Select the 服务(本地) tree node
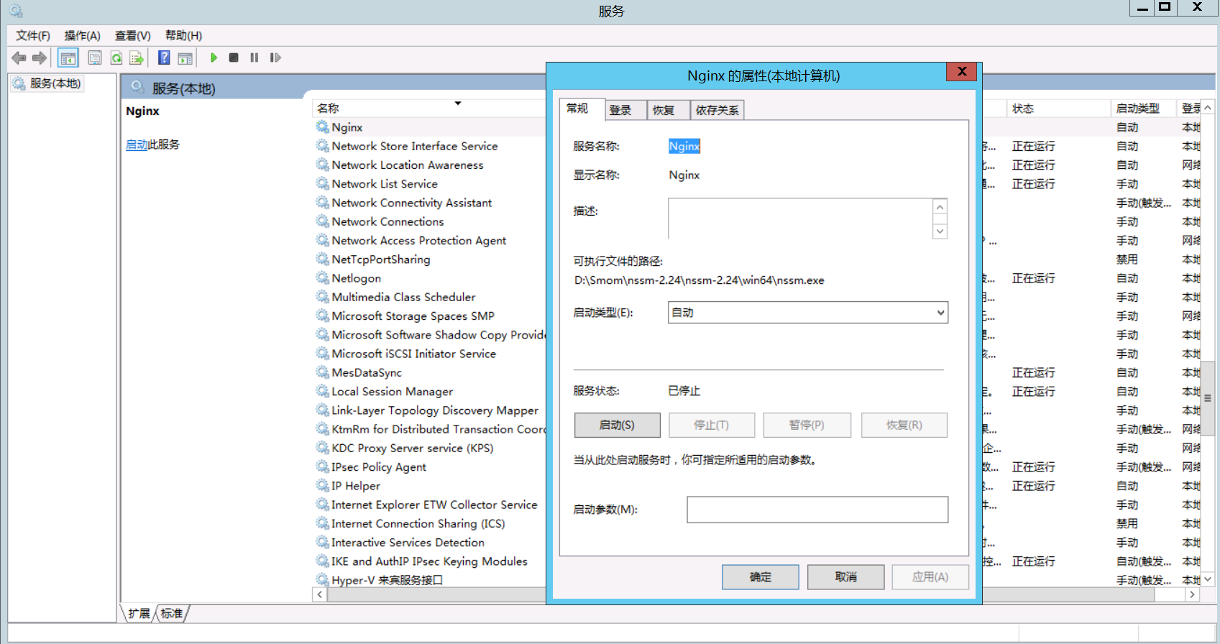 (x=47, y=83)
